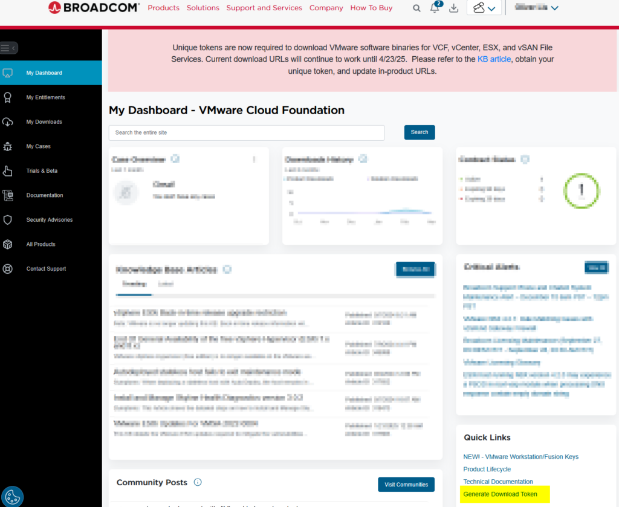Click the Search the entire site field

coord(247,133)
